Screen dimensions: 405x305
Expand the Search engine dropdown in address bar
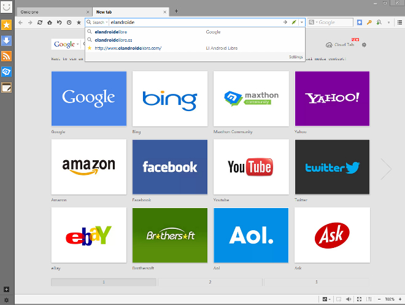(x=107, y=23)
